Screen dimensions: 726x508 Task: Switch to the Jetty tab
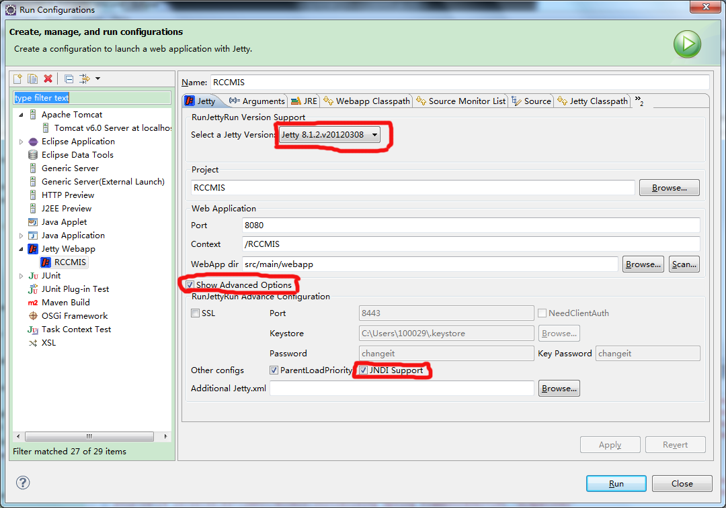200,101
